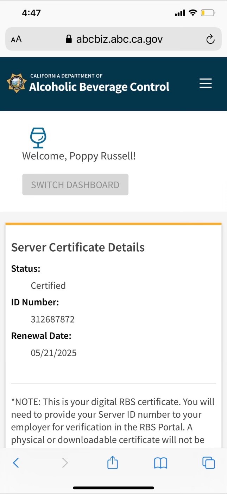Viewport: 227px width, 494px height.
Task: Tap the Server Certificate Details heading
Action: (78, 247)
